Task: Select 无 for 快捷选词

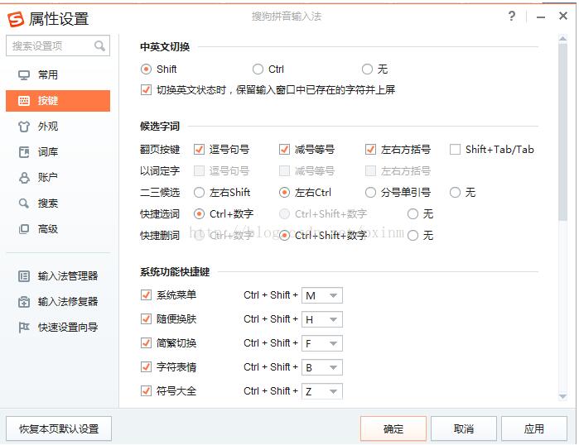Action: click(413, 214)
